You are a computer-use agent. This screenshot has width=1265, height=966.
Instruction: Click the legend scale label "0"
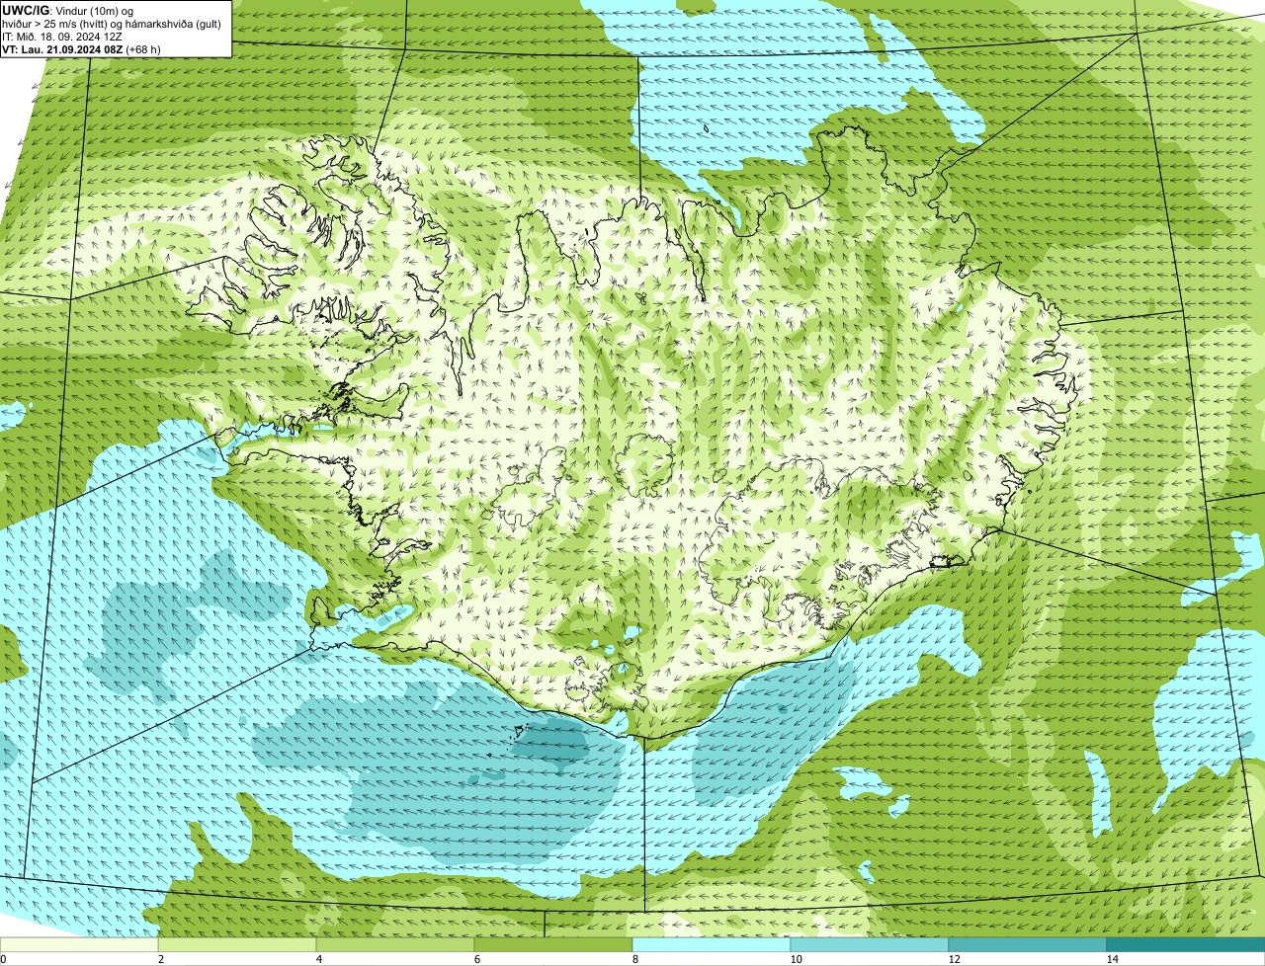[3, 959]
